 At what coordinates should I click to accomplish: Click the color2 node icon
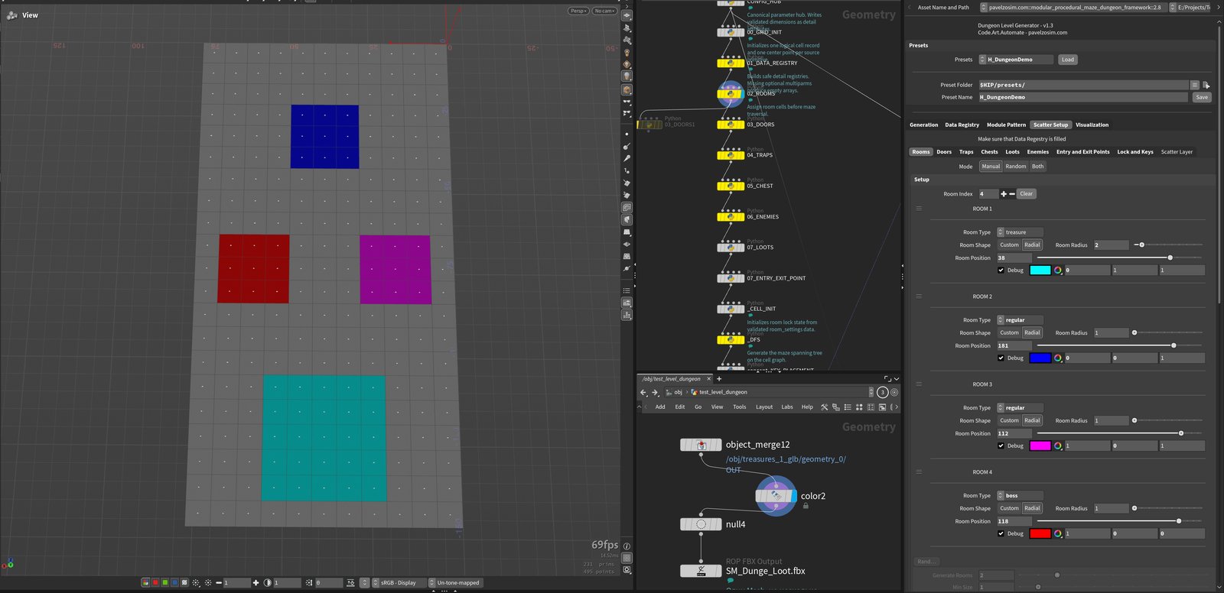pos(776,496)
